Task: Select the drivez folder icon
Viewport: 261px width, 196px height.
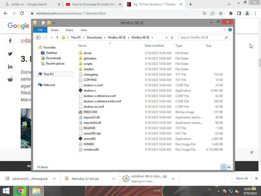Action: click(81, 53)
